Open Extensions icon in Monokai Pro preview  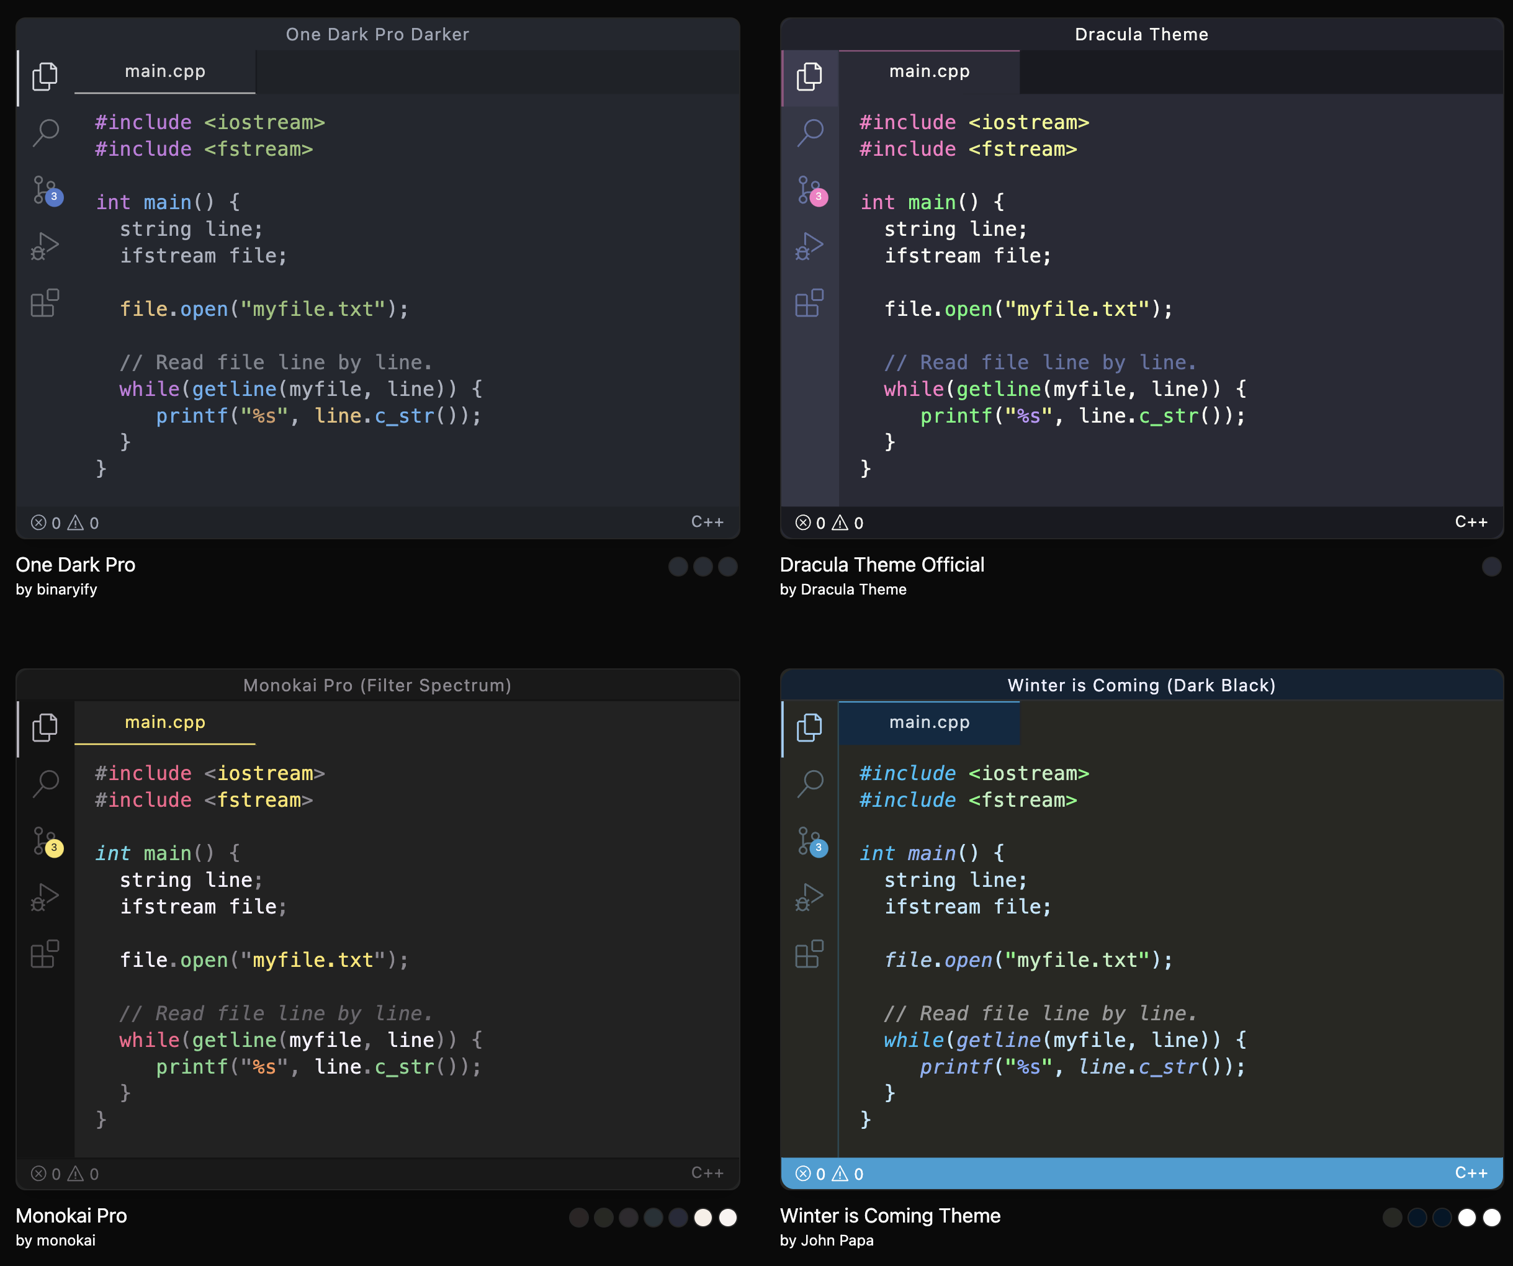coord(45,954)
